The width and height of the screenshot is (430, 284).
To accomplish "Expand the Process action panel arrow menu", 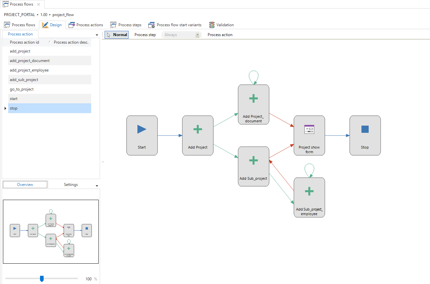I will click(97, 35).
